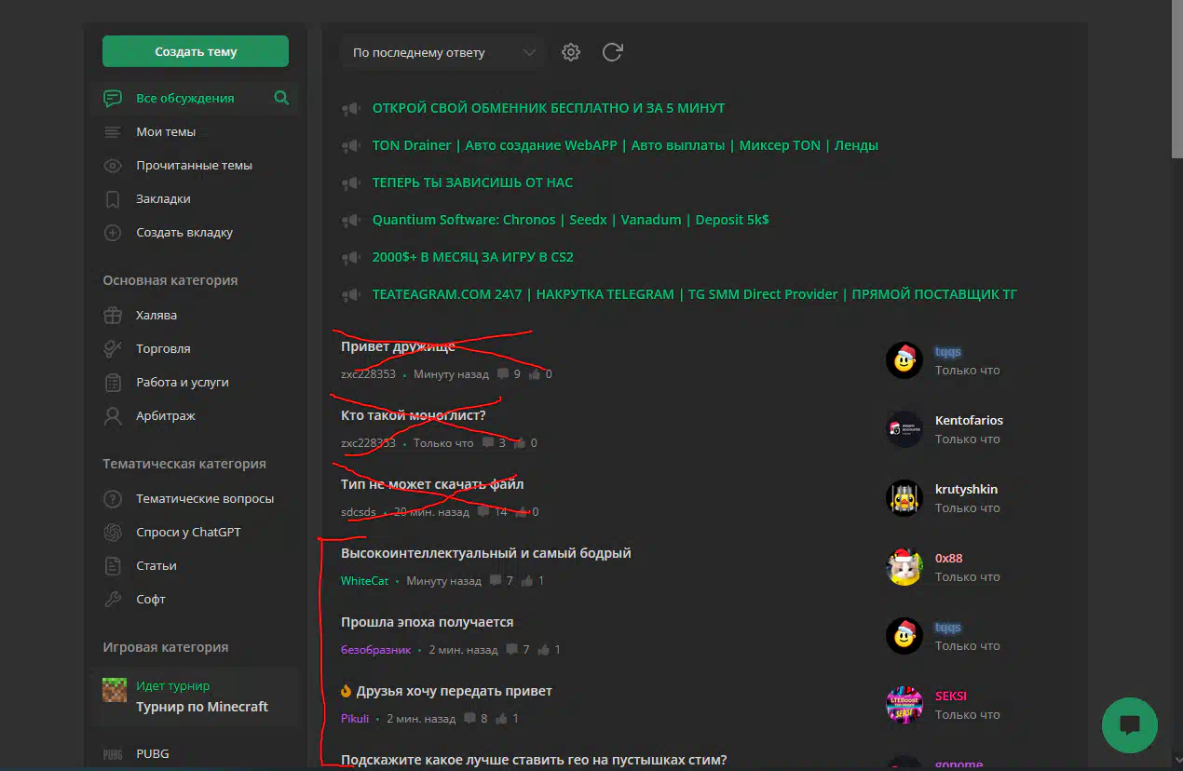Open Закладки bookmarks
This screenshot has width=1183, height=771.
pos(163,198)
